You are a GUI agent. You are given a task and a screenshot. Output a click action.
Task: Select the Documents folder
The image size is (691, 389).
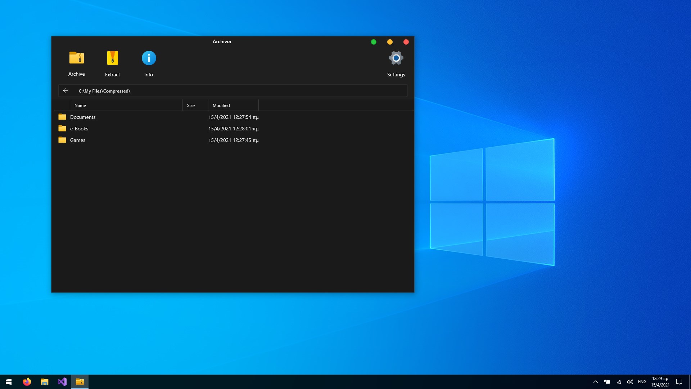(83, 117)
